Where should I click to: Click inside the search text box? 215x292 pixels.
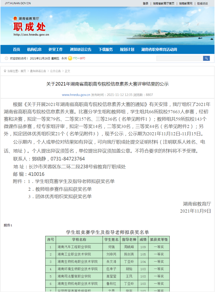pos(180,58)
